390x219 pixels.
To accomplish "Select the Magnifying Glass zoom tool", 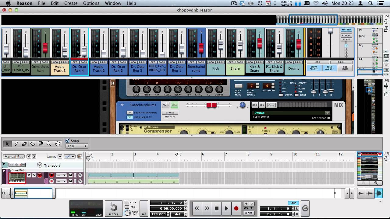I will [49, 144].
